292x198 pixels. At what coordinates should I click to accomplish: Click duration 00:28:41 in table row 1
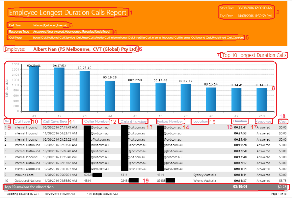point(240,127)
